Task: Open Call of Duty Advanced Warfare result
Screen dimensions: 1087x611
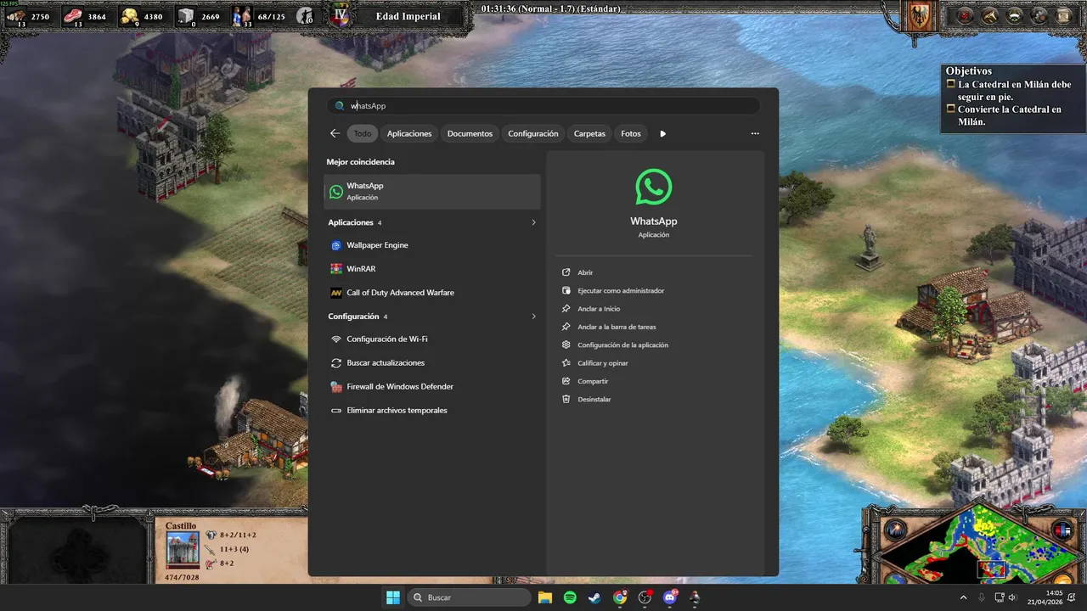Action: (x=432, y=293)
